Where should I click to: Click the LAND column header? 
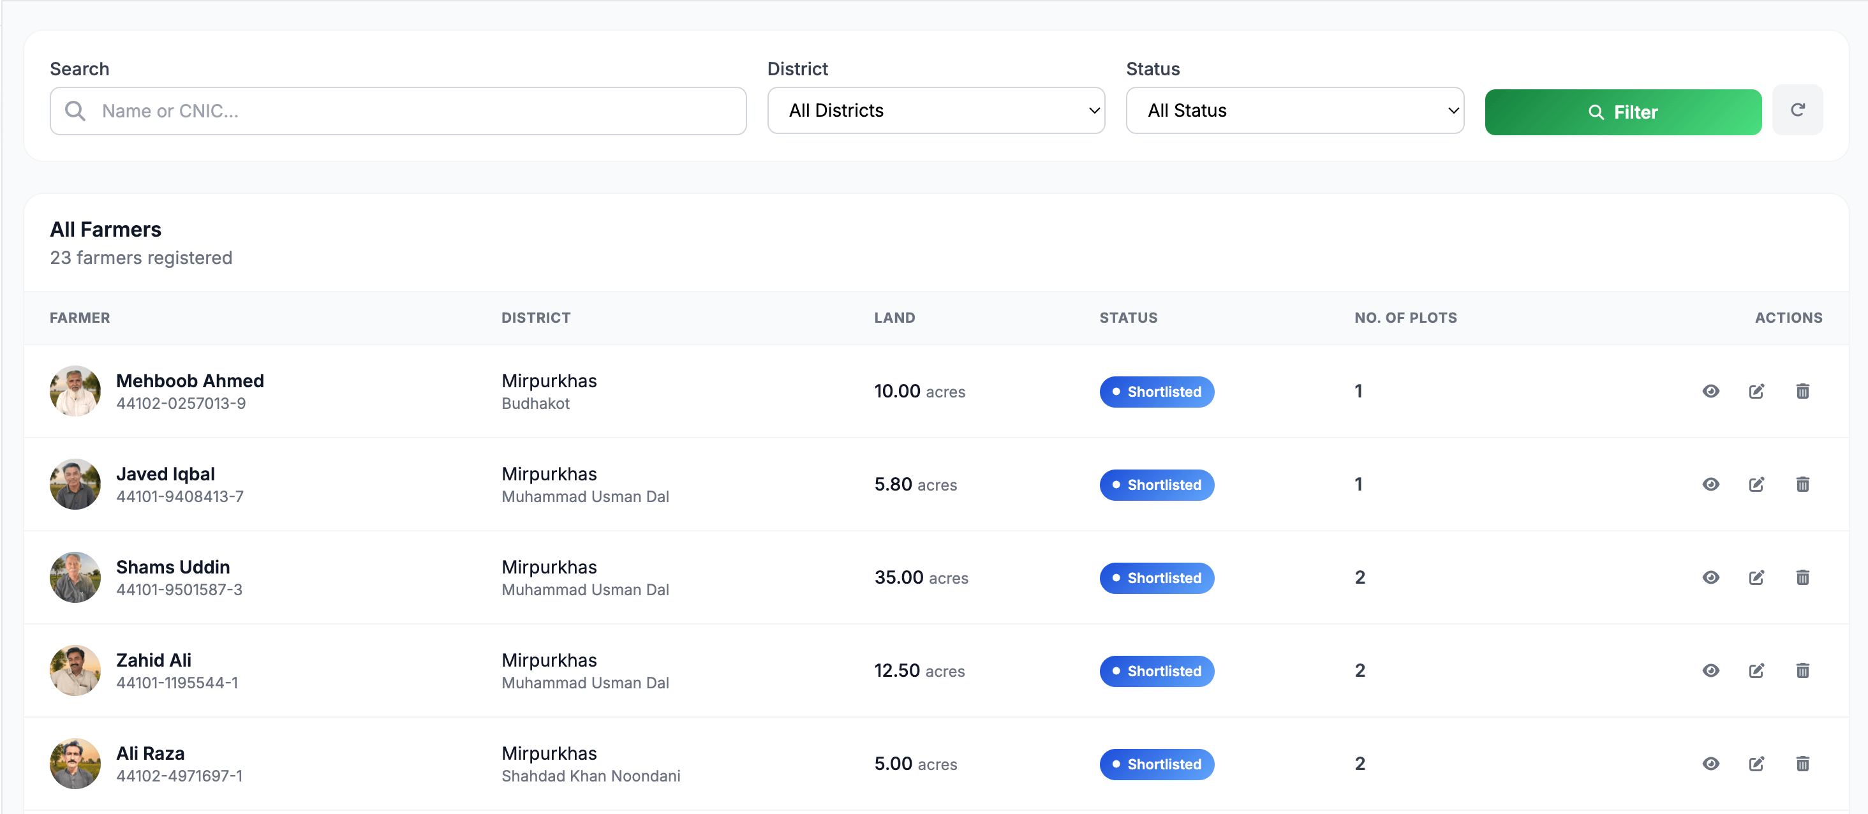[895, 318]
